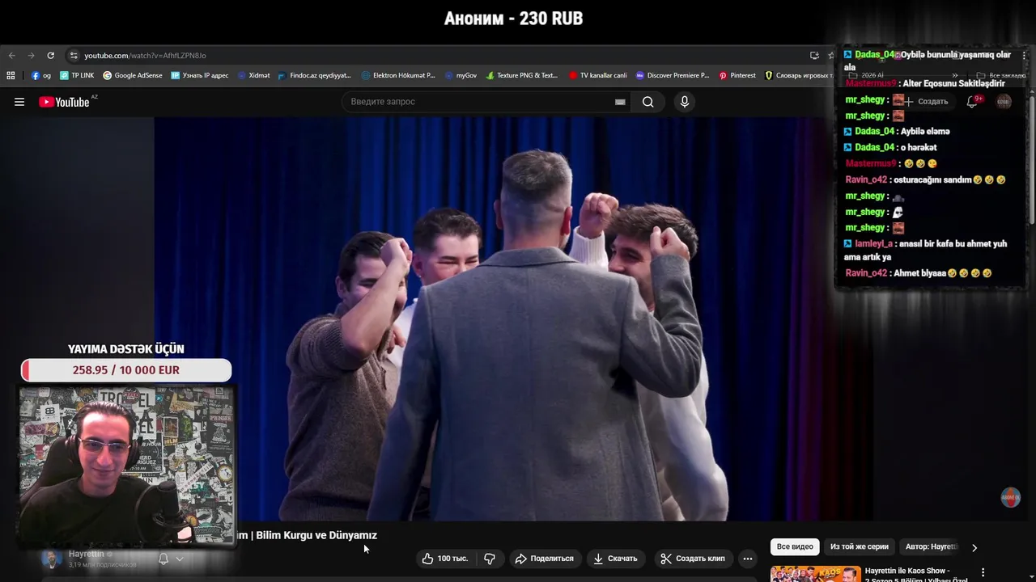Click username Mastermus9 in chat
Viewport: 1036px width, 582px height.
coord(871,83)
